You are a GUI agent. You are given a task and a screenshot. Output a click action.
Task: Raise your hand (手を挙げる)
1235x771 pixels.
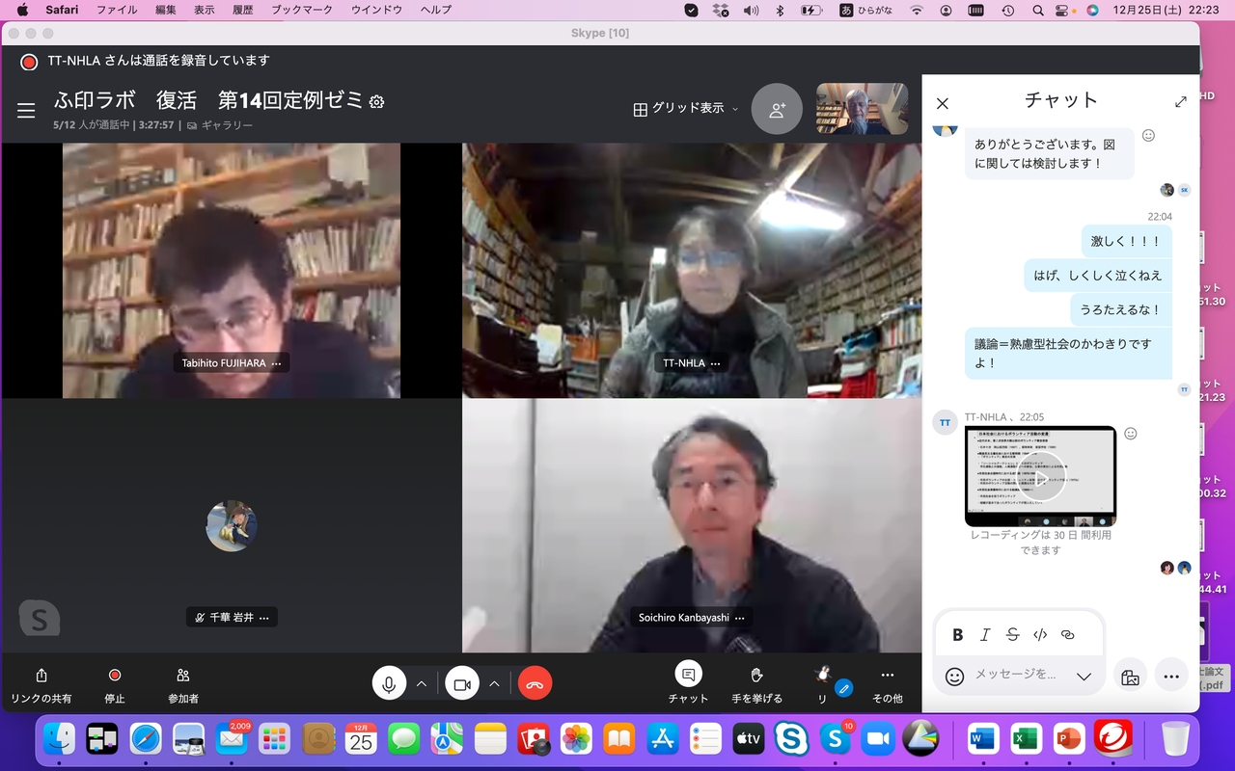tap(756, 685)
